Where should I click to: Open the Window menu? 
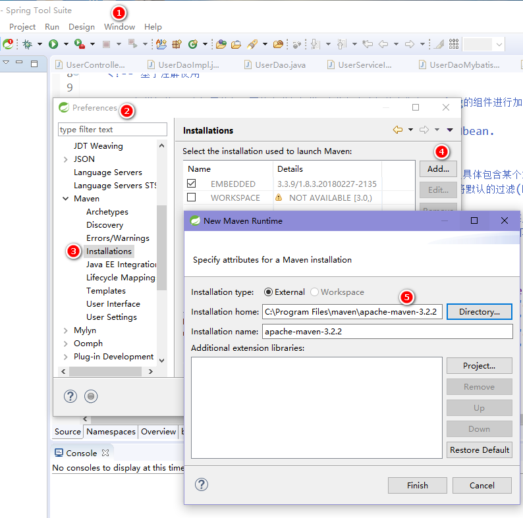pos(119,27)
